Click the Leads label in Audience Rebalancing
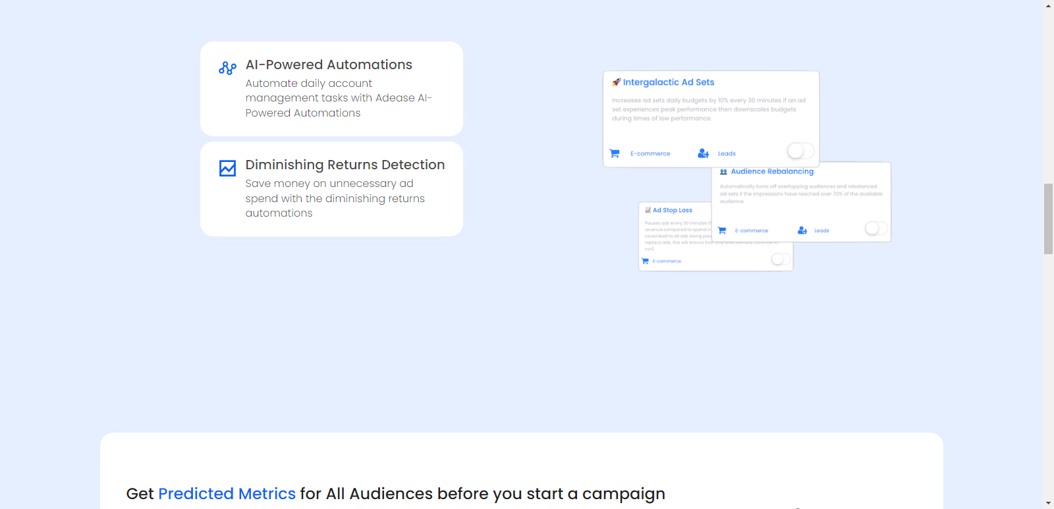The height and width of the screenshot is (509, 1054). coord(821,230)
